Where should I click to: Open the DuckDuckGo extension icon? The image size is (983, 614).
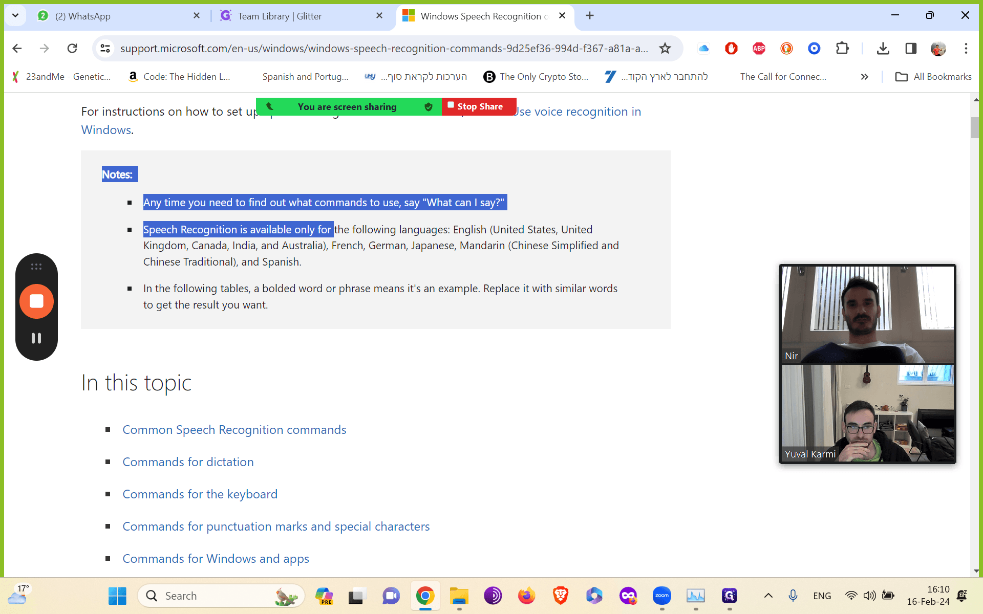[x=786, y=48]
